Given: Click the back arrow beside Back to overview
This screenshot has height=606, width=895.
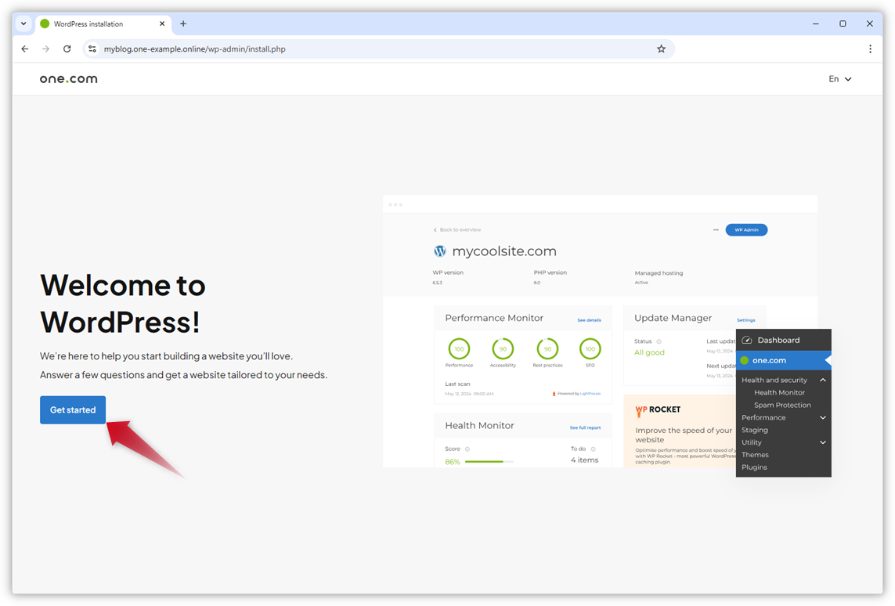Looking at the screenshot, I should (x=435, y=229).
